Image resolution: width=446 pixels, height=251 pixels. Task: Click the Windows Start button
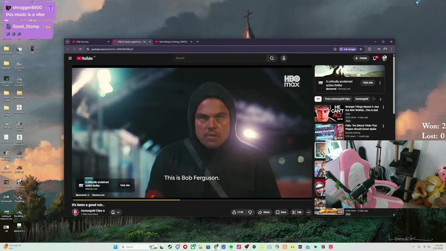tap(115, 247)
